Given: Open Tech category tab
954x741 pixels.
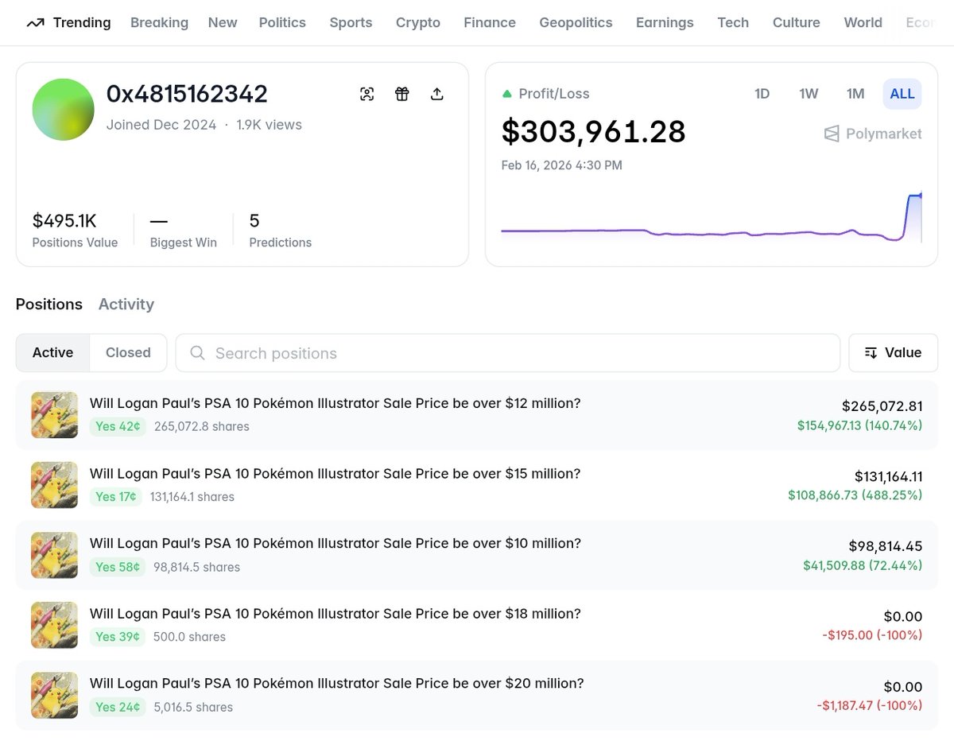Looking at the screenshot, I should click(x=733, y=22).
